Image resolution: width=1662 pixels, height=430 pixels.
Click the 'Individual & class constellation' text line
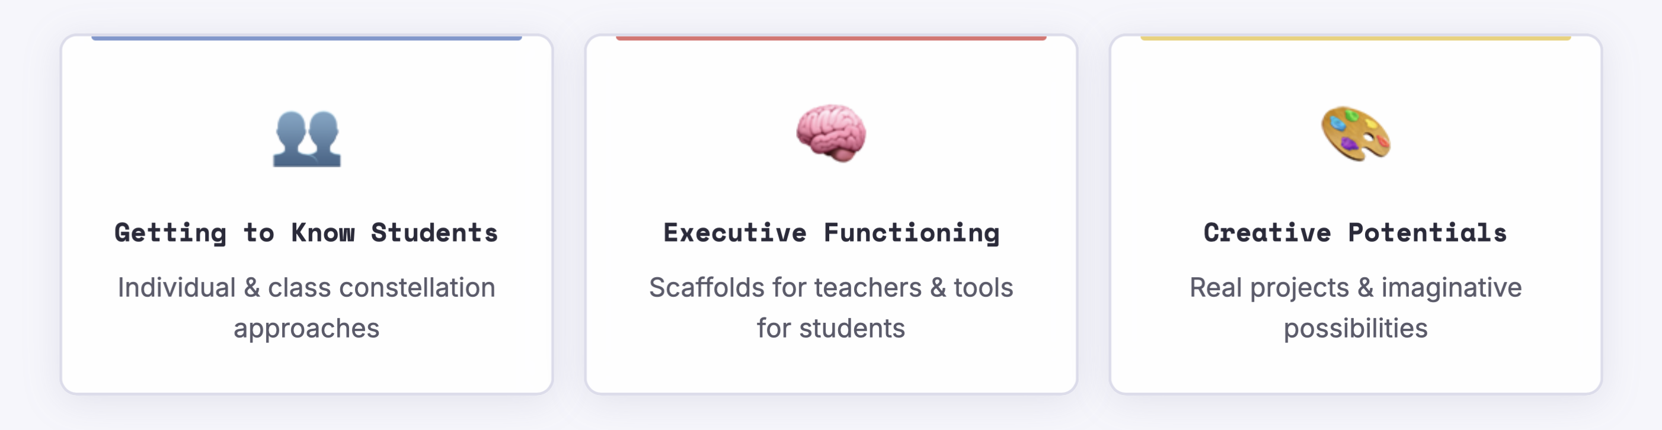306,287
